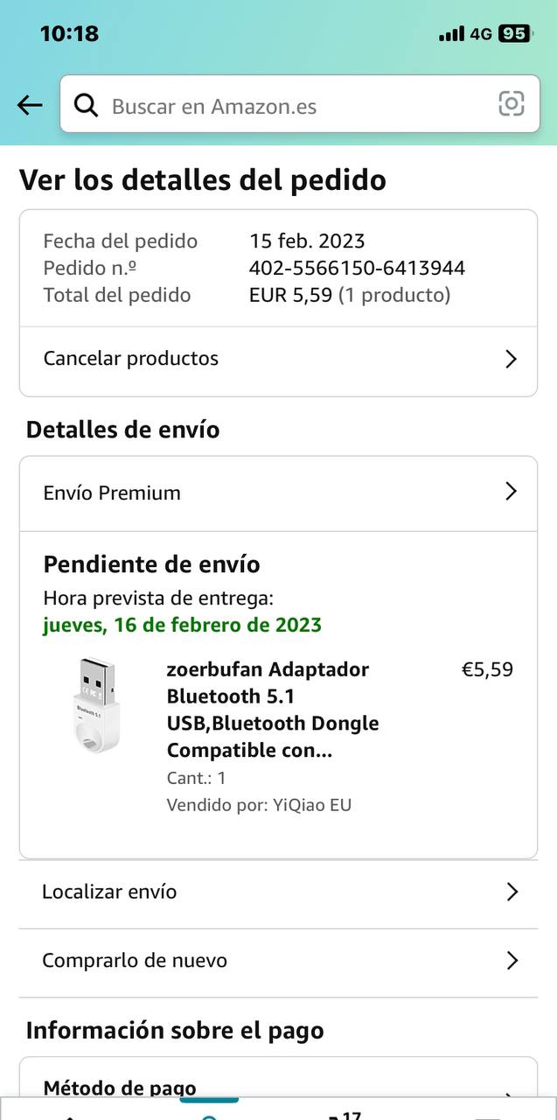
Task: Tap the cellular signal bars icon
Action: [451, 34]
